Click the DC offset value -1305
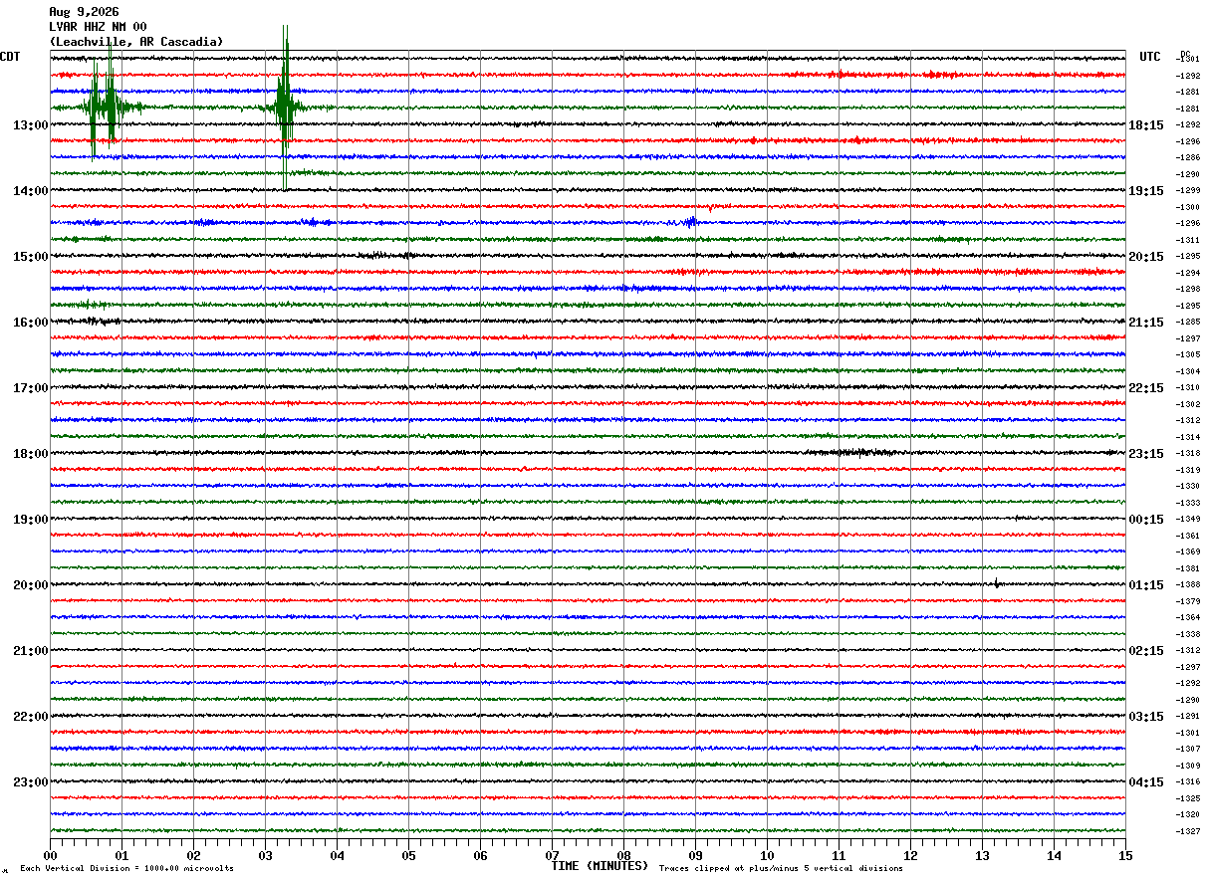Image resolution: width=1205 pixels, height=882 pixels. tap(1188, 355)
